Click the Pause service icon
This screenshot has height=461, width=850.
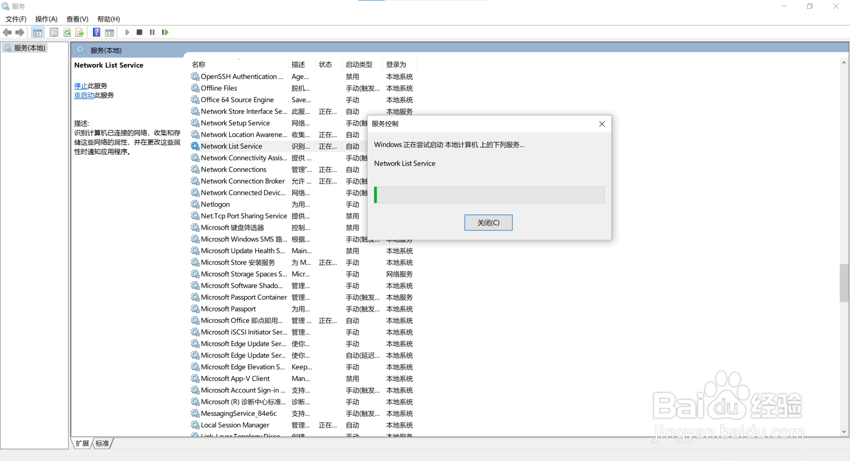point(152,32)
